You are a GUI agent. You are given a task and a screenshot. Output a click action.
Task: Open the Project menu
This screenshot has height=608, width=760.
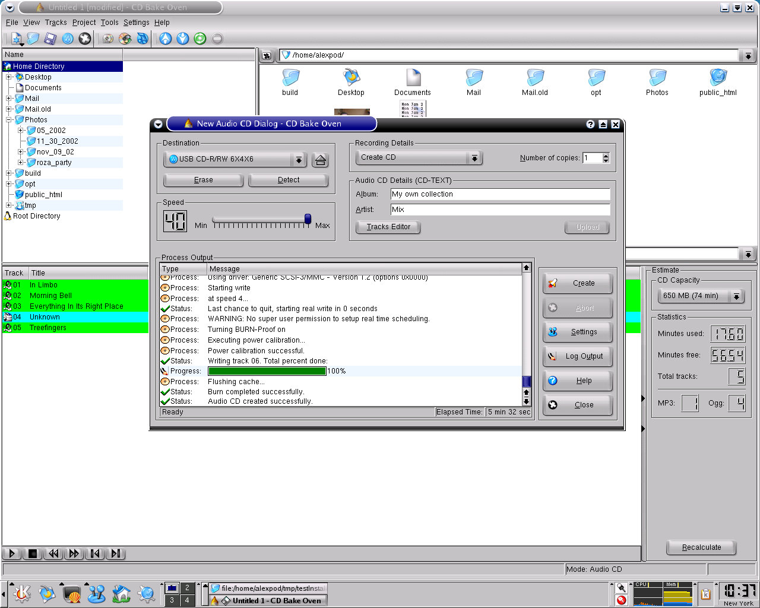pyautogui.click(x=84, y=23)
